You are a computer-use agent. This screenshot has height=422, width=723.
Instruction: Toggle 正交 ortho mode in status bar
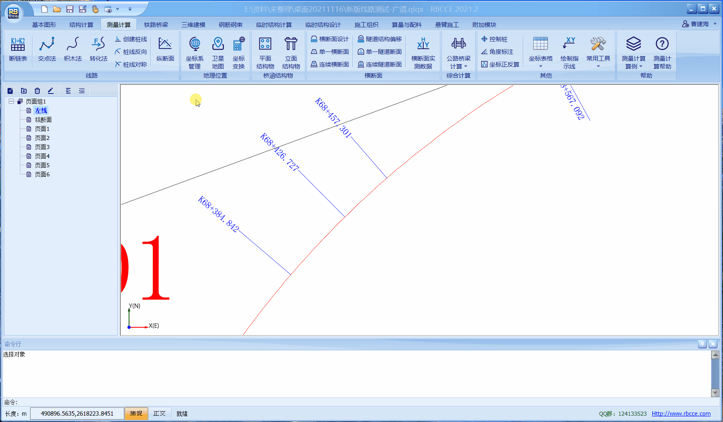tap(159, 413)
